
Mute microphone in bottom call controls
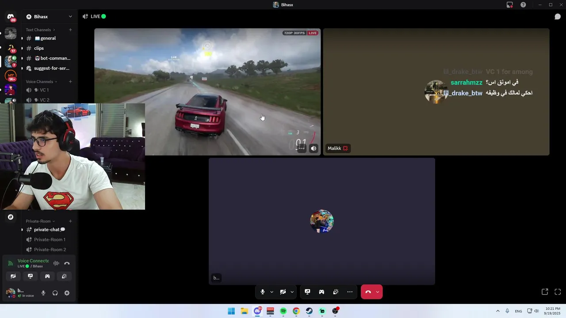(263, 292)
